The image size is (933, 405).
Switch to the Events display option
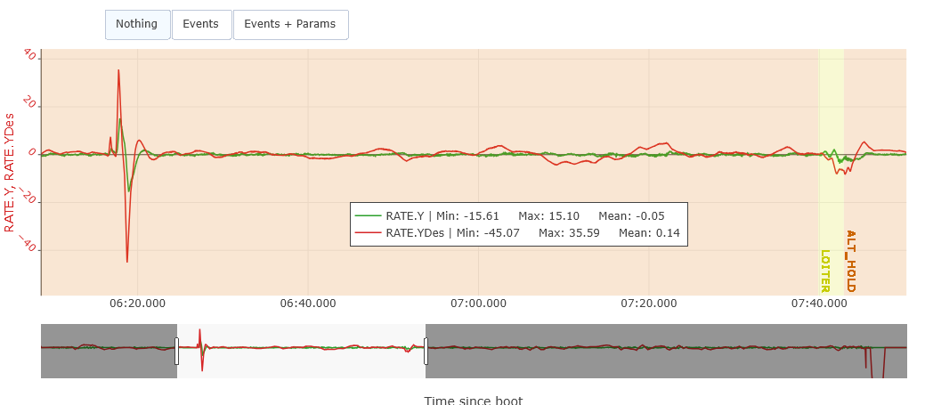(x=201, y=25)
